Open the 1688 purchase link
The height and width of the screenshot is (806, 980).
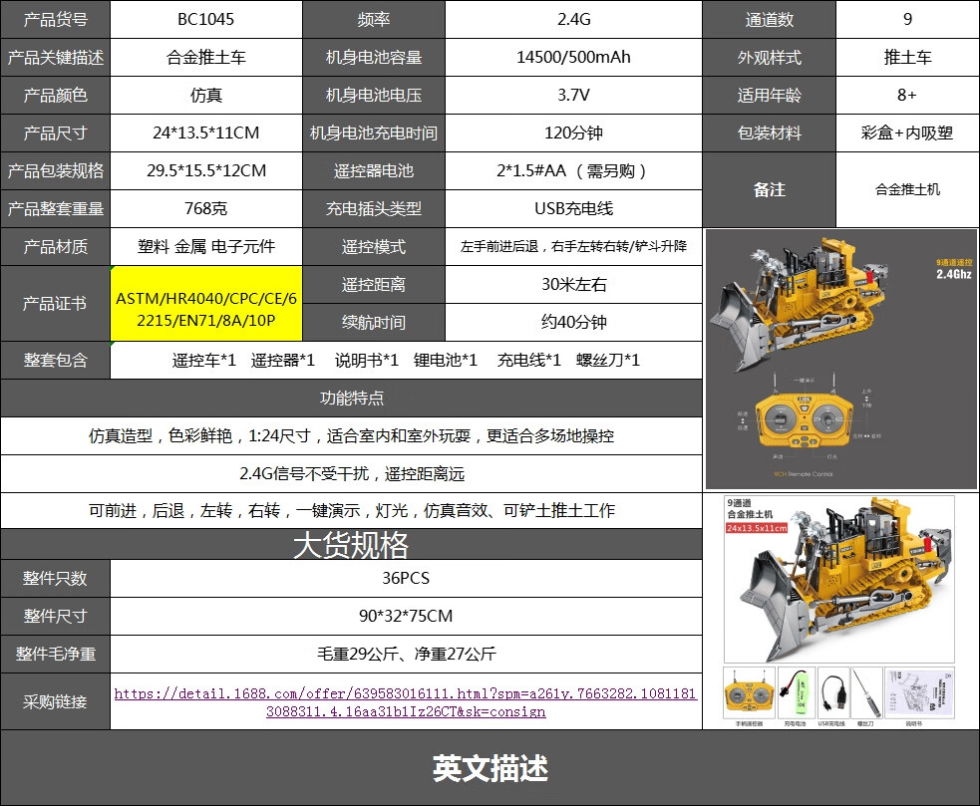[x=405, y=702]
